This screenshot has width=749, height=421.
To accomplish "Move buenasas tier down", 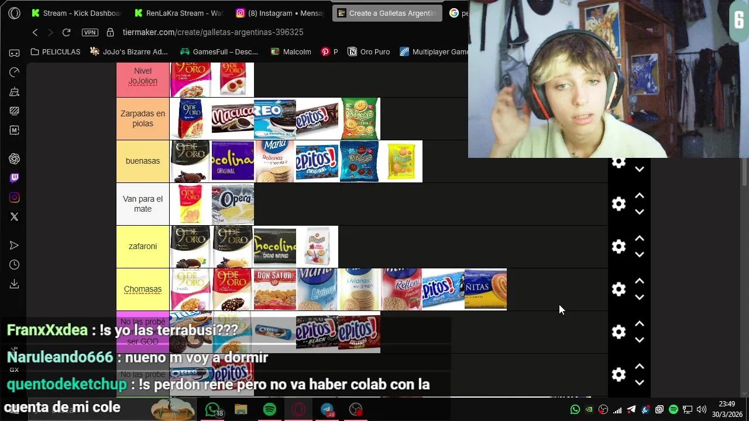I will (x=640, y=169).
